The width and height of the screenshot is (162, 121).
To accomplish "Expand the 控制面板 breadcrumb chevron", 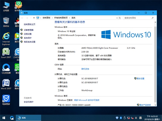I will click(52, 18).
